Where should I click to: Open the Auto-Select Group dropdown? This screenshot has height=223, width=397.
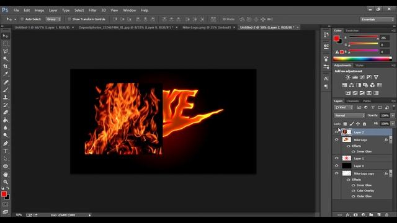[53, 19]
